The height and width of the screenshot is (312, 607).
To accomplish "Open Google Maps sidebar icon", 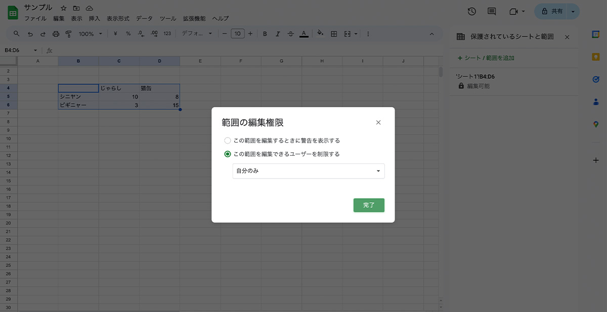I will pyautogui.click(x=596, y=124).
